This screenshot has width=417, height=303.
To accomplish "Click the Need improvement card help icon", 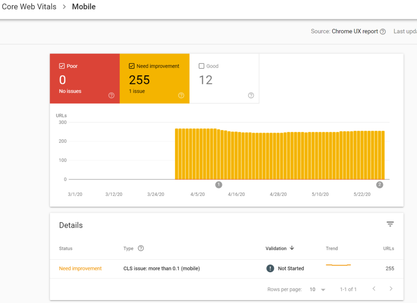I will point(181,95).
